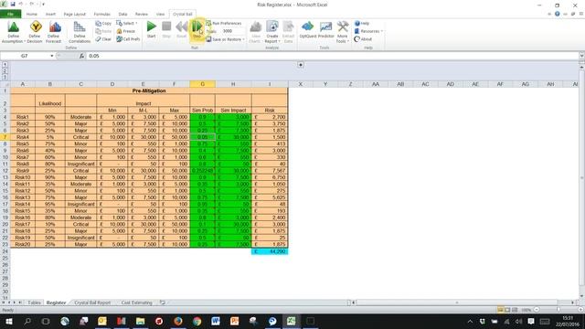This screenshot has width=585, height=329.
Task: Click the Insert Function fx button
Action: pyautogui.click(x=81, y=56)
